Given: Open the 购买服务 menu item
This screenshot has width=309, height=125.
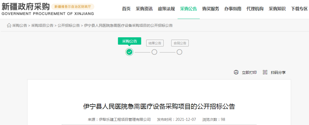Looking at the screenshot, I should pyautogui.click(x=211, y=9).
